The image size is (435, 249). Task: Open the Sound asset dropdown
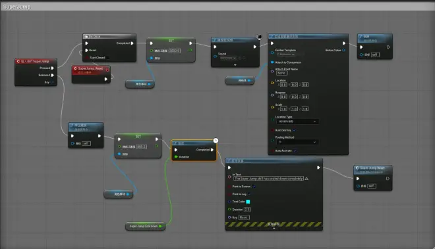[228, 58]
